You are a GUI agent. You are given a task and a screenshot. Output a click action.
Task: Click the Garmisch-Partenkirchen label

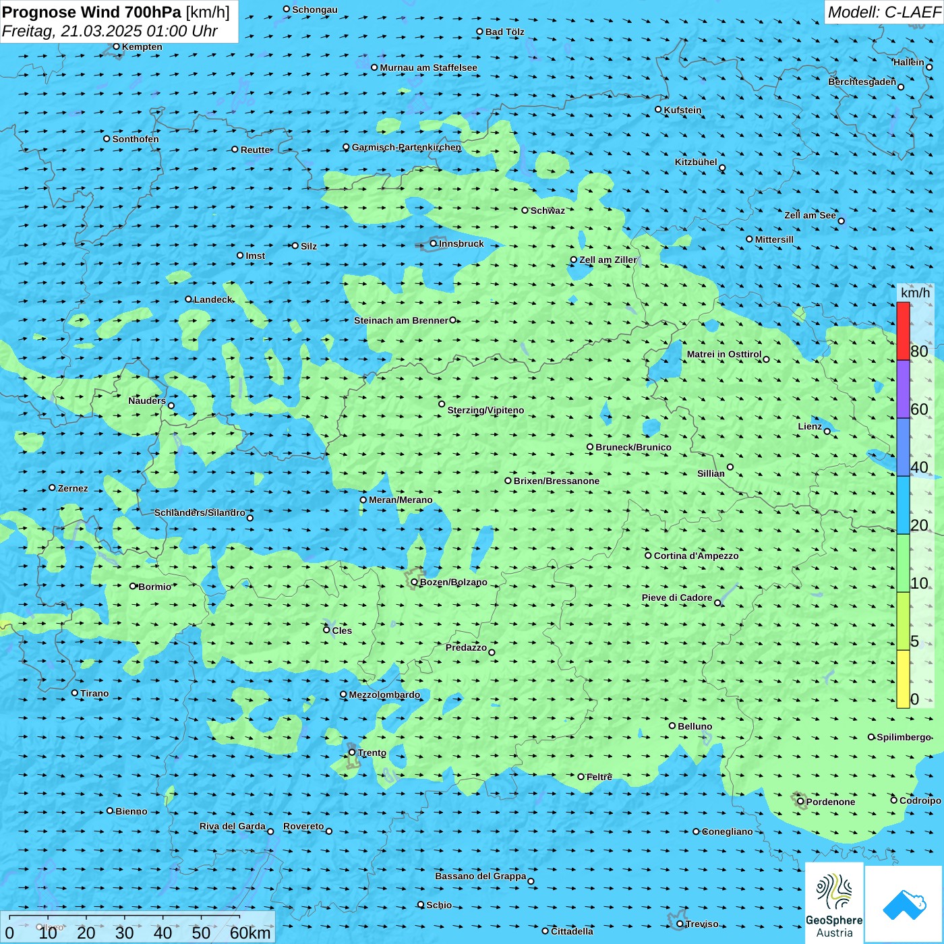click(407, 147)
